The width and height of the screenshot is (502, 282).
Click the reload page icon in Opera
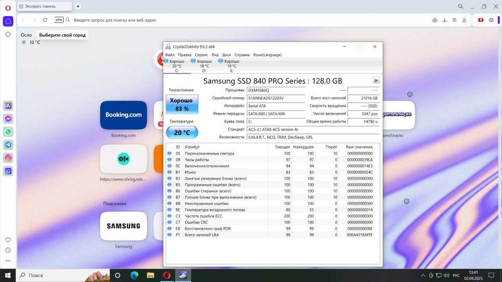click(x=45, y=20)
